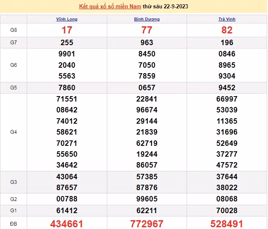Click the G6 number 7050
Screen dimensions: 268x229
[147, 65]
